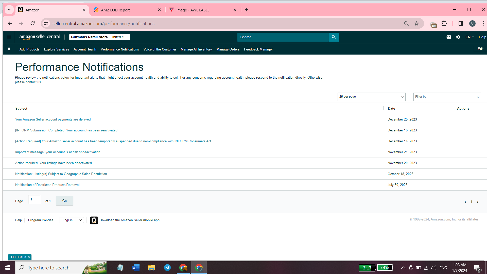The width and height of the screenshot is (487, 274).
Task: Click the Help link in the footer
Action: coord(18,220)
